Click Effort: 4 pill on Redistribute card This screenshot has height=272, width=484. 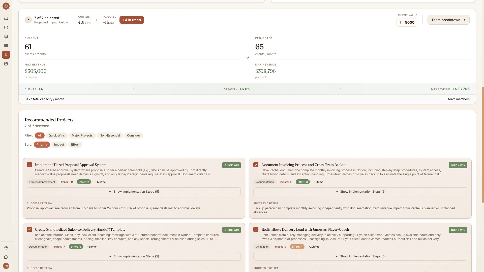click(297, 247)
